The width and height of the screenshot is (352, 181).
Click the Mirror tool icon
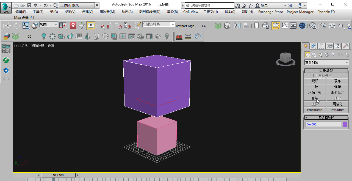(237, 26)
